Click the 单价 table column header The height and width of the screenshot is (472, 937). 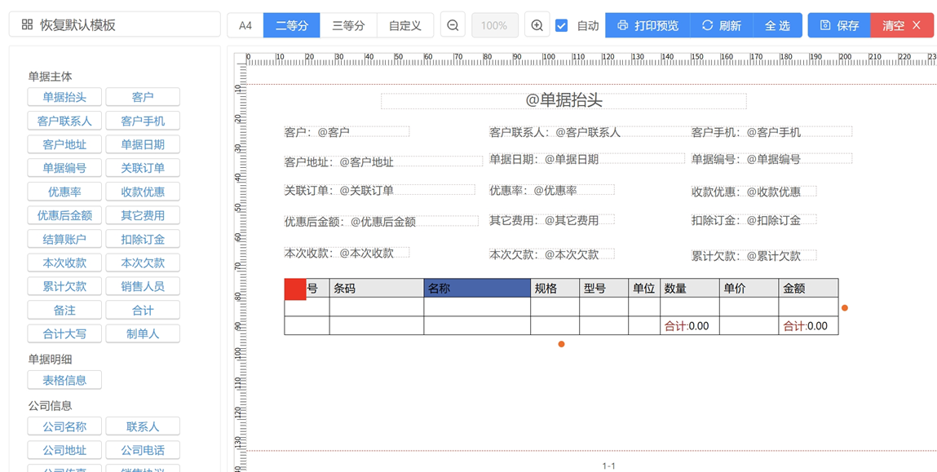click(x=749, y=289)
